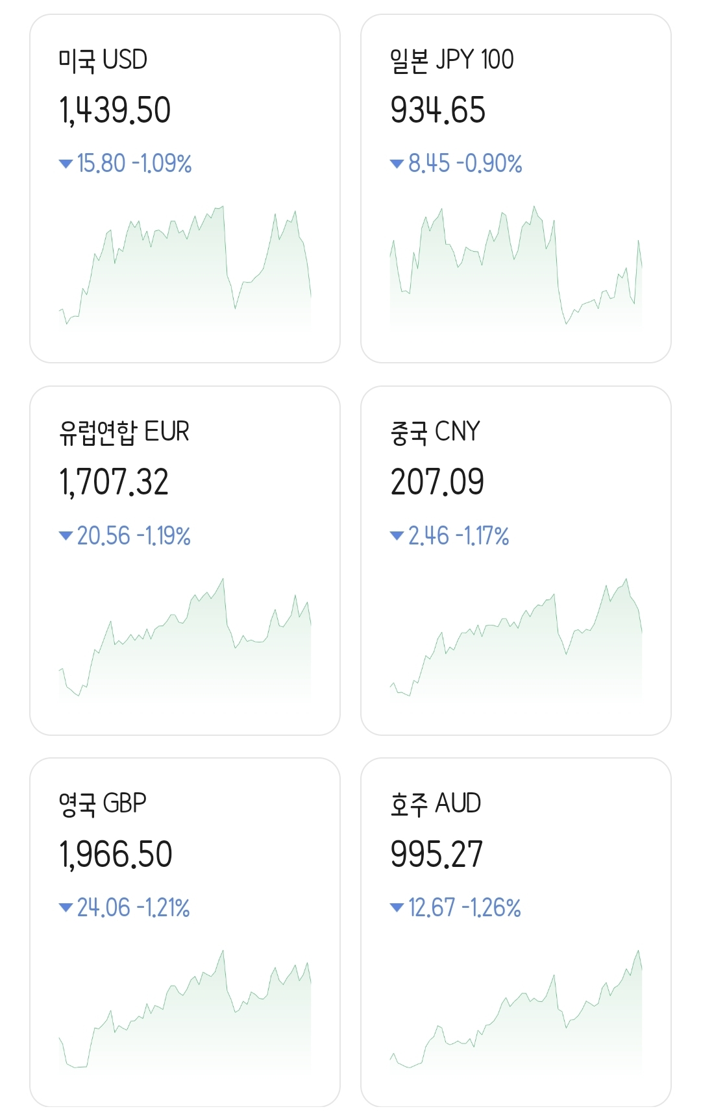Screen dimensions: 701x1120
Task: Open the 유럽연합 EUR title
Action: click(x=124, y=432)
